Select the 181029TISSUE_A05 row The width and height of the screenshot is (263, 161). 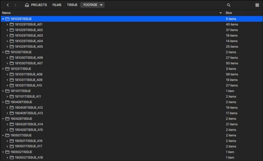point(131,47)
